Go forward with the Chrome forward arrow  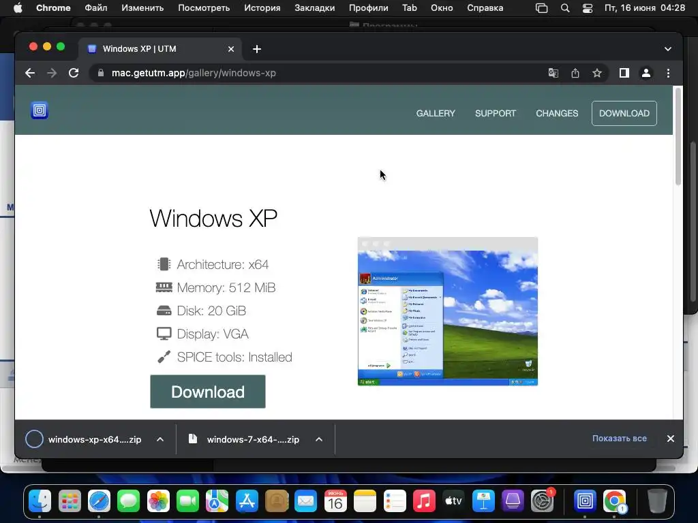coord(52,73)
